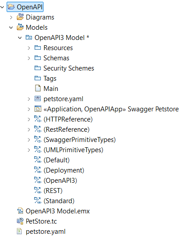Click the HTTPReference import icon

38,119
